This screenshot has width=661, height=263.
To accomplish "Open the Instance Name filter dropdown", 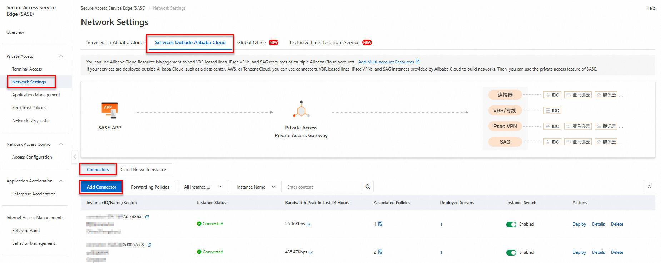I will tap(256, 187).
